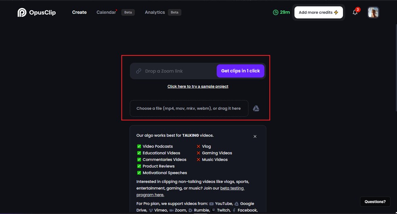Go to the Analytics tab
Image resolution: width=397 pixels, height=214 pixels.
[x=155, y=12]
